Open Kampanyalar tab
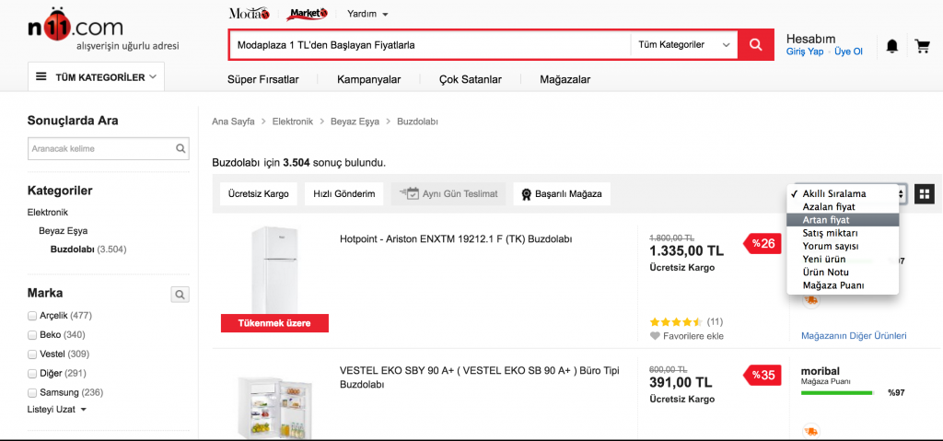Image resolution: width=943 pixels, height=441 pixels. click(x=368, y=79)
